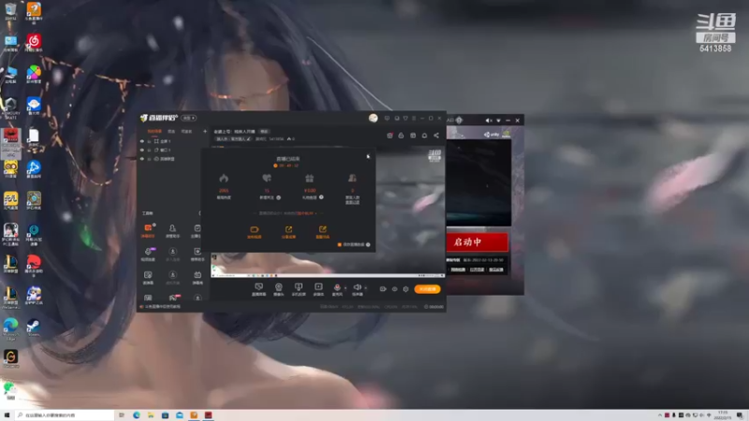Viewport: 749px width, 421px height.
Task: Click the notification bell icon
Action: 424,136
